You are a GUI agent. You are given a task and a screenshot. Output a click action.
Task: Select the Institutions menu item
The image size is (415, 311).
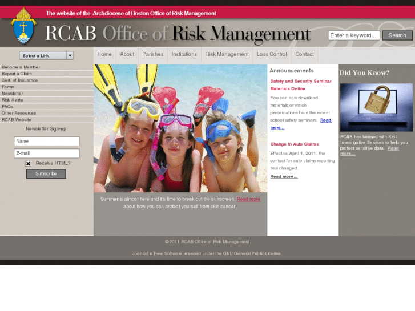coord(184,54)
